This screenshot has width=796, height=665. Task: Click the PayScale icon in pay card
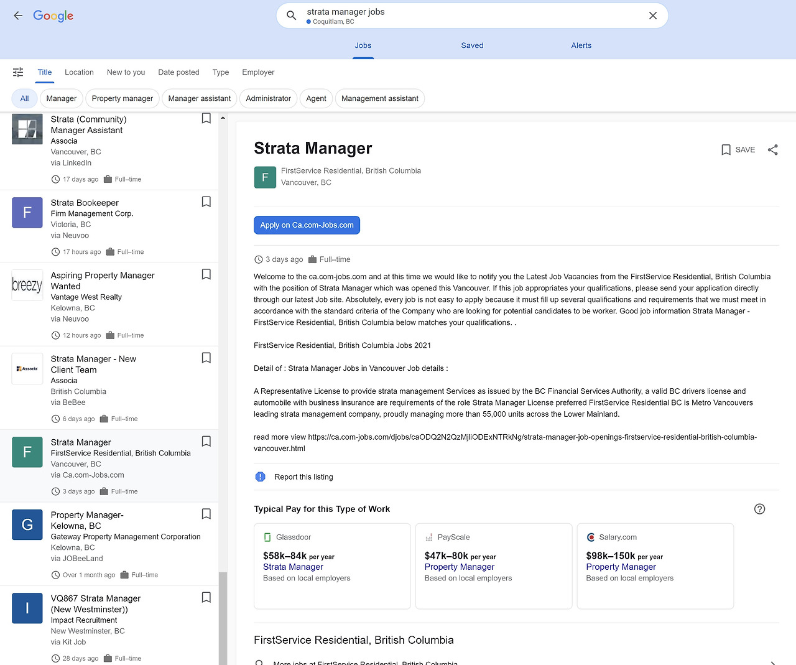[428, 537]
